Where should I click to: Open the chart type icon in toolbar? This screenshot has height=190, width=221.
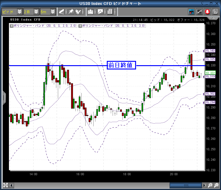point(101,12)
